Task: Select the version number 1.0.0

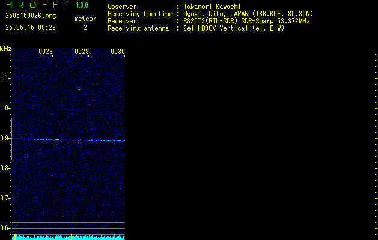Action: tap(82, 5)
